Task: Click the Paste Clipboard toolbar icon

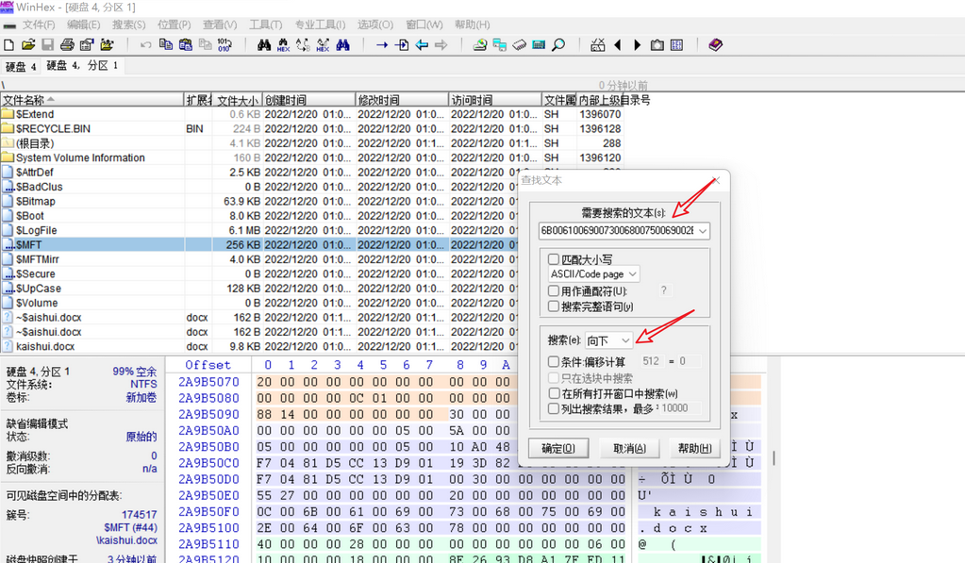Action: click(185, 45)
